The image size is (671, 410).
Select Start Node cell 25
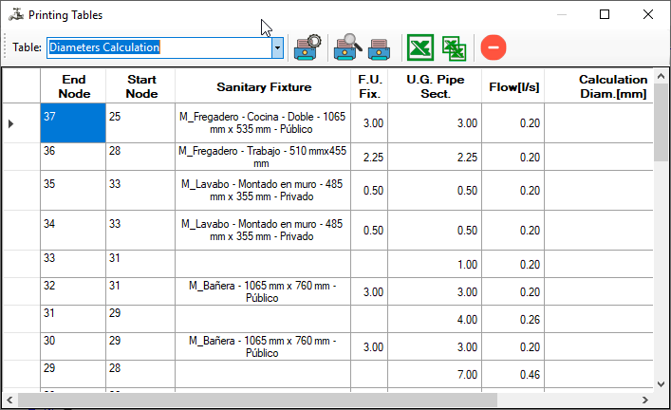(x=140, y=122)
